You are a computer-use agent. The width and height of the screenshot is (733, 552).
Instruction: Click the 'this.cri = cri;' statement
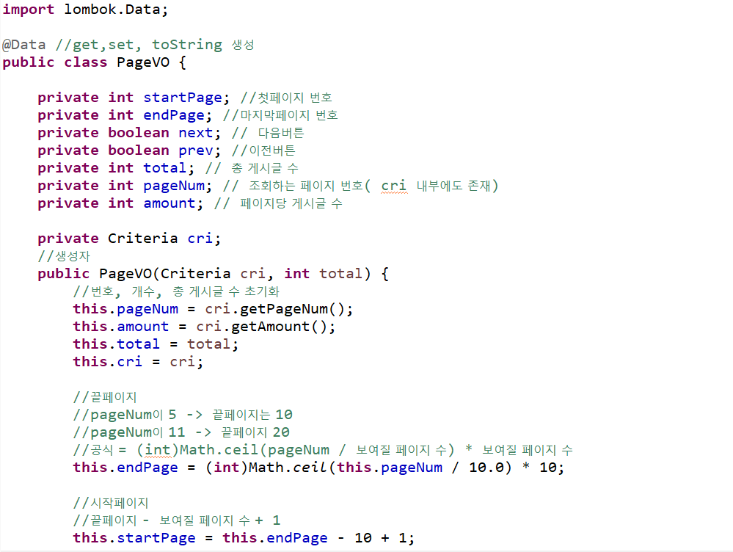(x=138, y=362)
